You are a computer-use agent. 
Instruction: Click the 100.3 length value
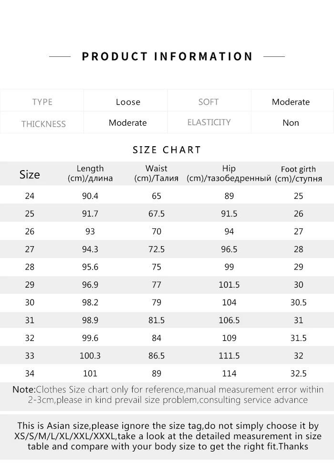(x=90, y=356)
